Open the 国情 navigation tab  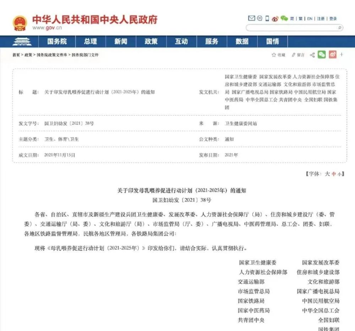[273, 42]
